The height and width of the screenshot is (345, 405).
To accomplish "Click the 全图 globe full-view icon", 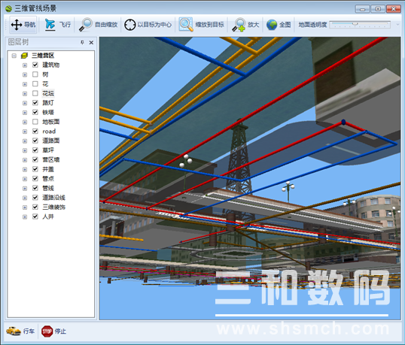I will 272,25.
